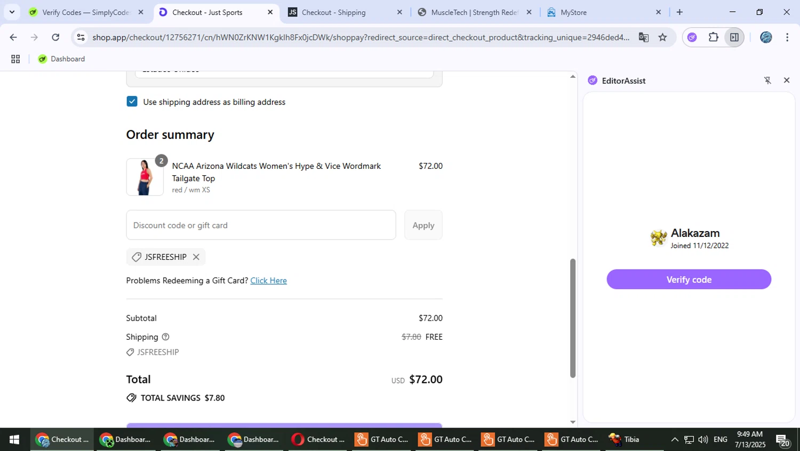Click the address bar URL
Screen dimensions: 800x451
[361, 37]
